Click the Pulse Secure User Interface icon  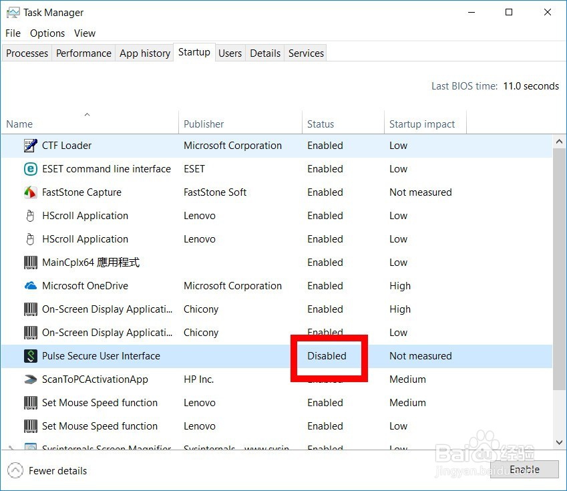tap(30, 356)
